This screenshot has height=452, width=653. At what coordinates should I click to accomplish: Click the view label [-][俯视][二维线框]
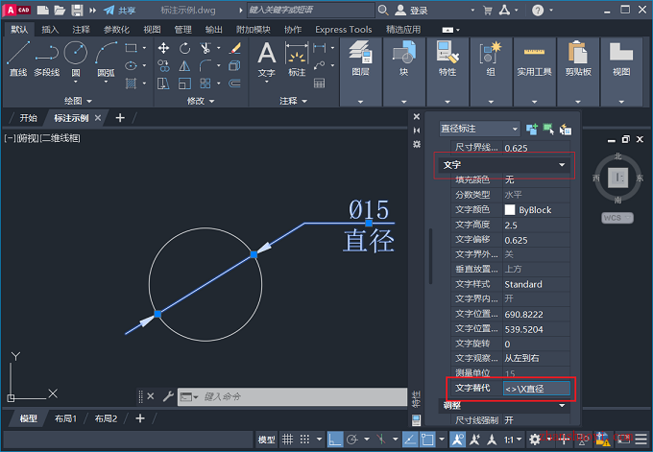pyautogui.click(x=42, y=138)
